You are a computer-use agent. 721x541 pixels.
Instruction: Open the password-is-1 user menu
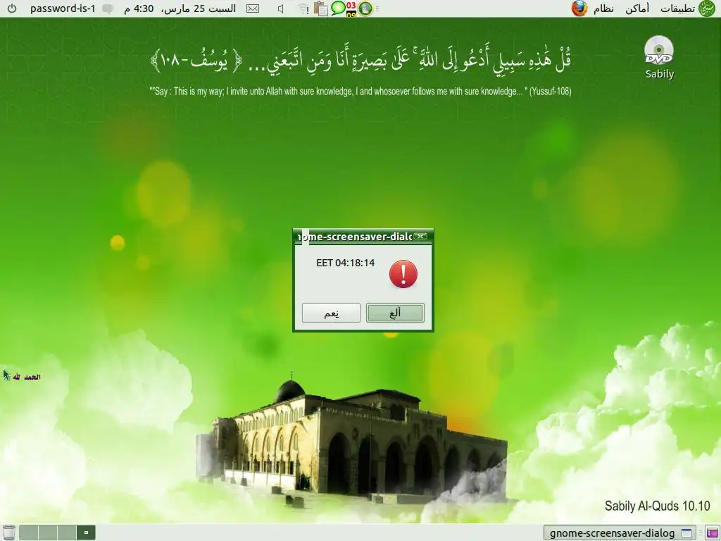(63, 8)
